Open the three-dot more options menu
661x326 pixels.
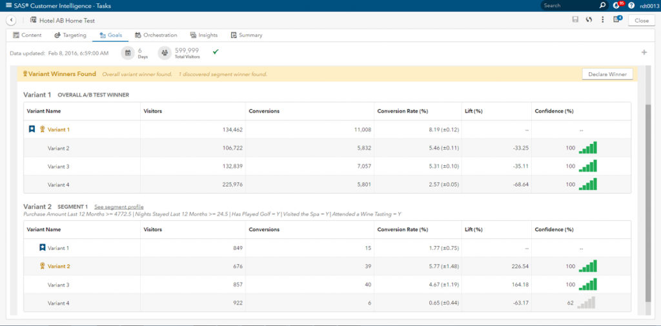click(602, 20)
